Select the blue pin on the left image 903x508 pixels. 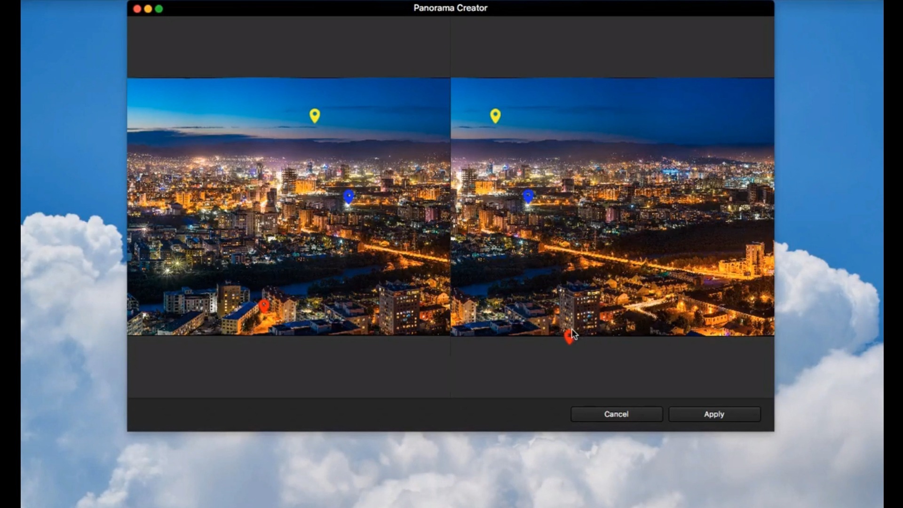click(349, 197)
